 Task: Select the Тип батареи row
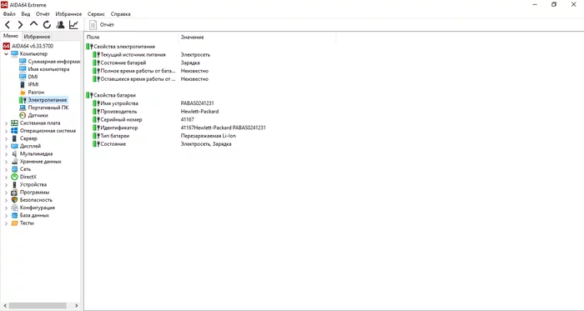click(164, 136)
